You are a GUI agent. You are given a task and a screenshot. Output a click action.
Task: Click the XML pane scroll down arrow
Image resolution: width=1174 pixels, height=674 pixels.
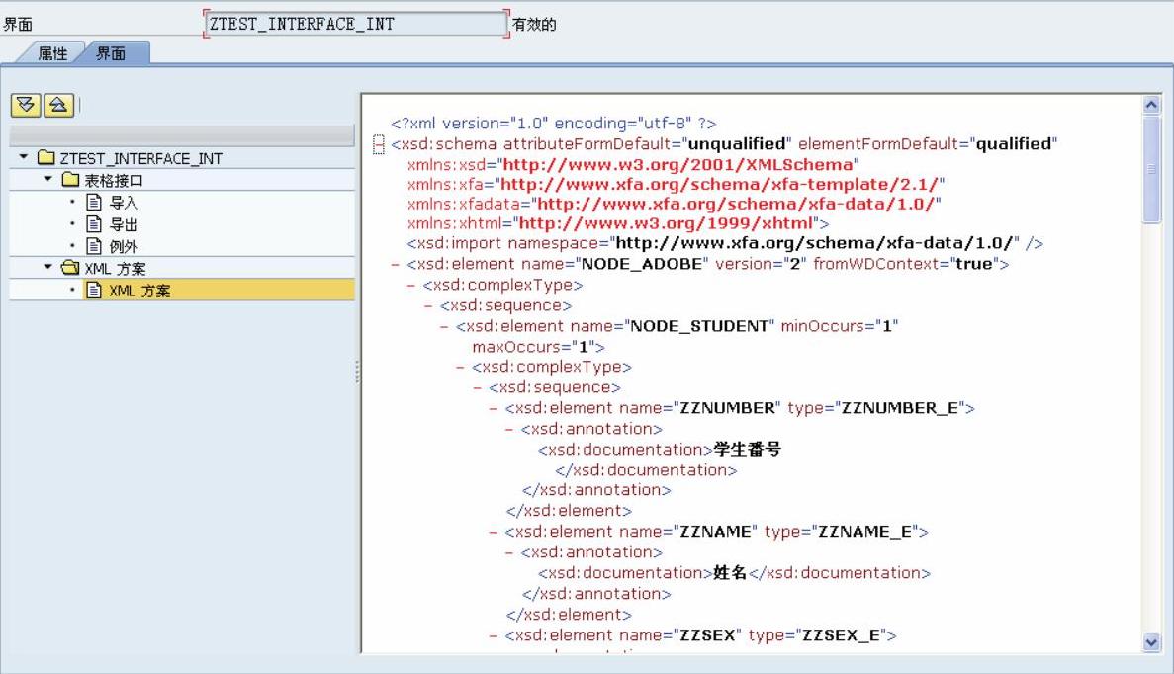(1151, 641)
